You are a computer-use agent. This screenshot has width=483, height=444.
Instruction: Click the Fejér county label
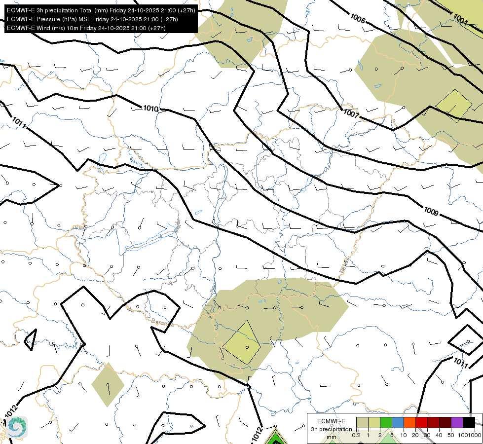tap(178, 226)
